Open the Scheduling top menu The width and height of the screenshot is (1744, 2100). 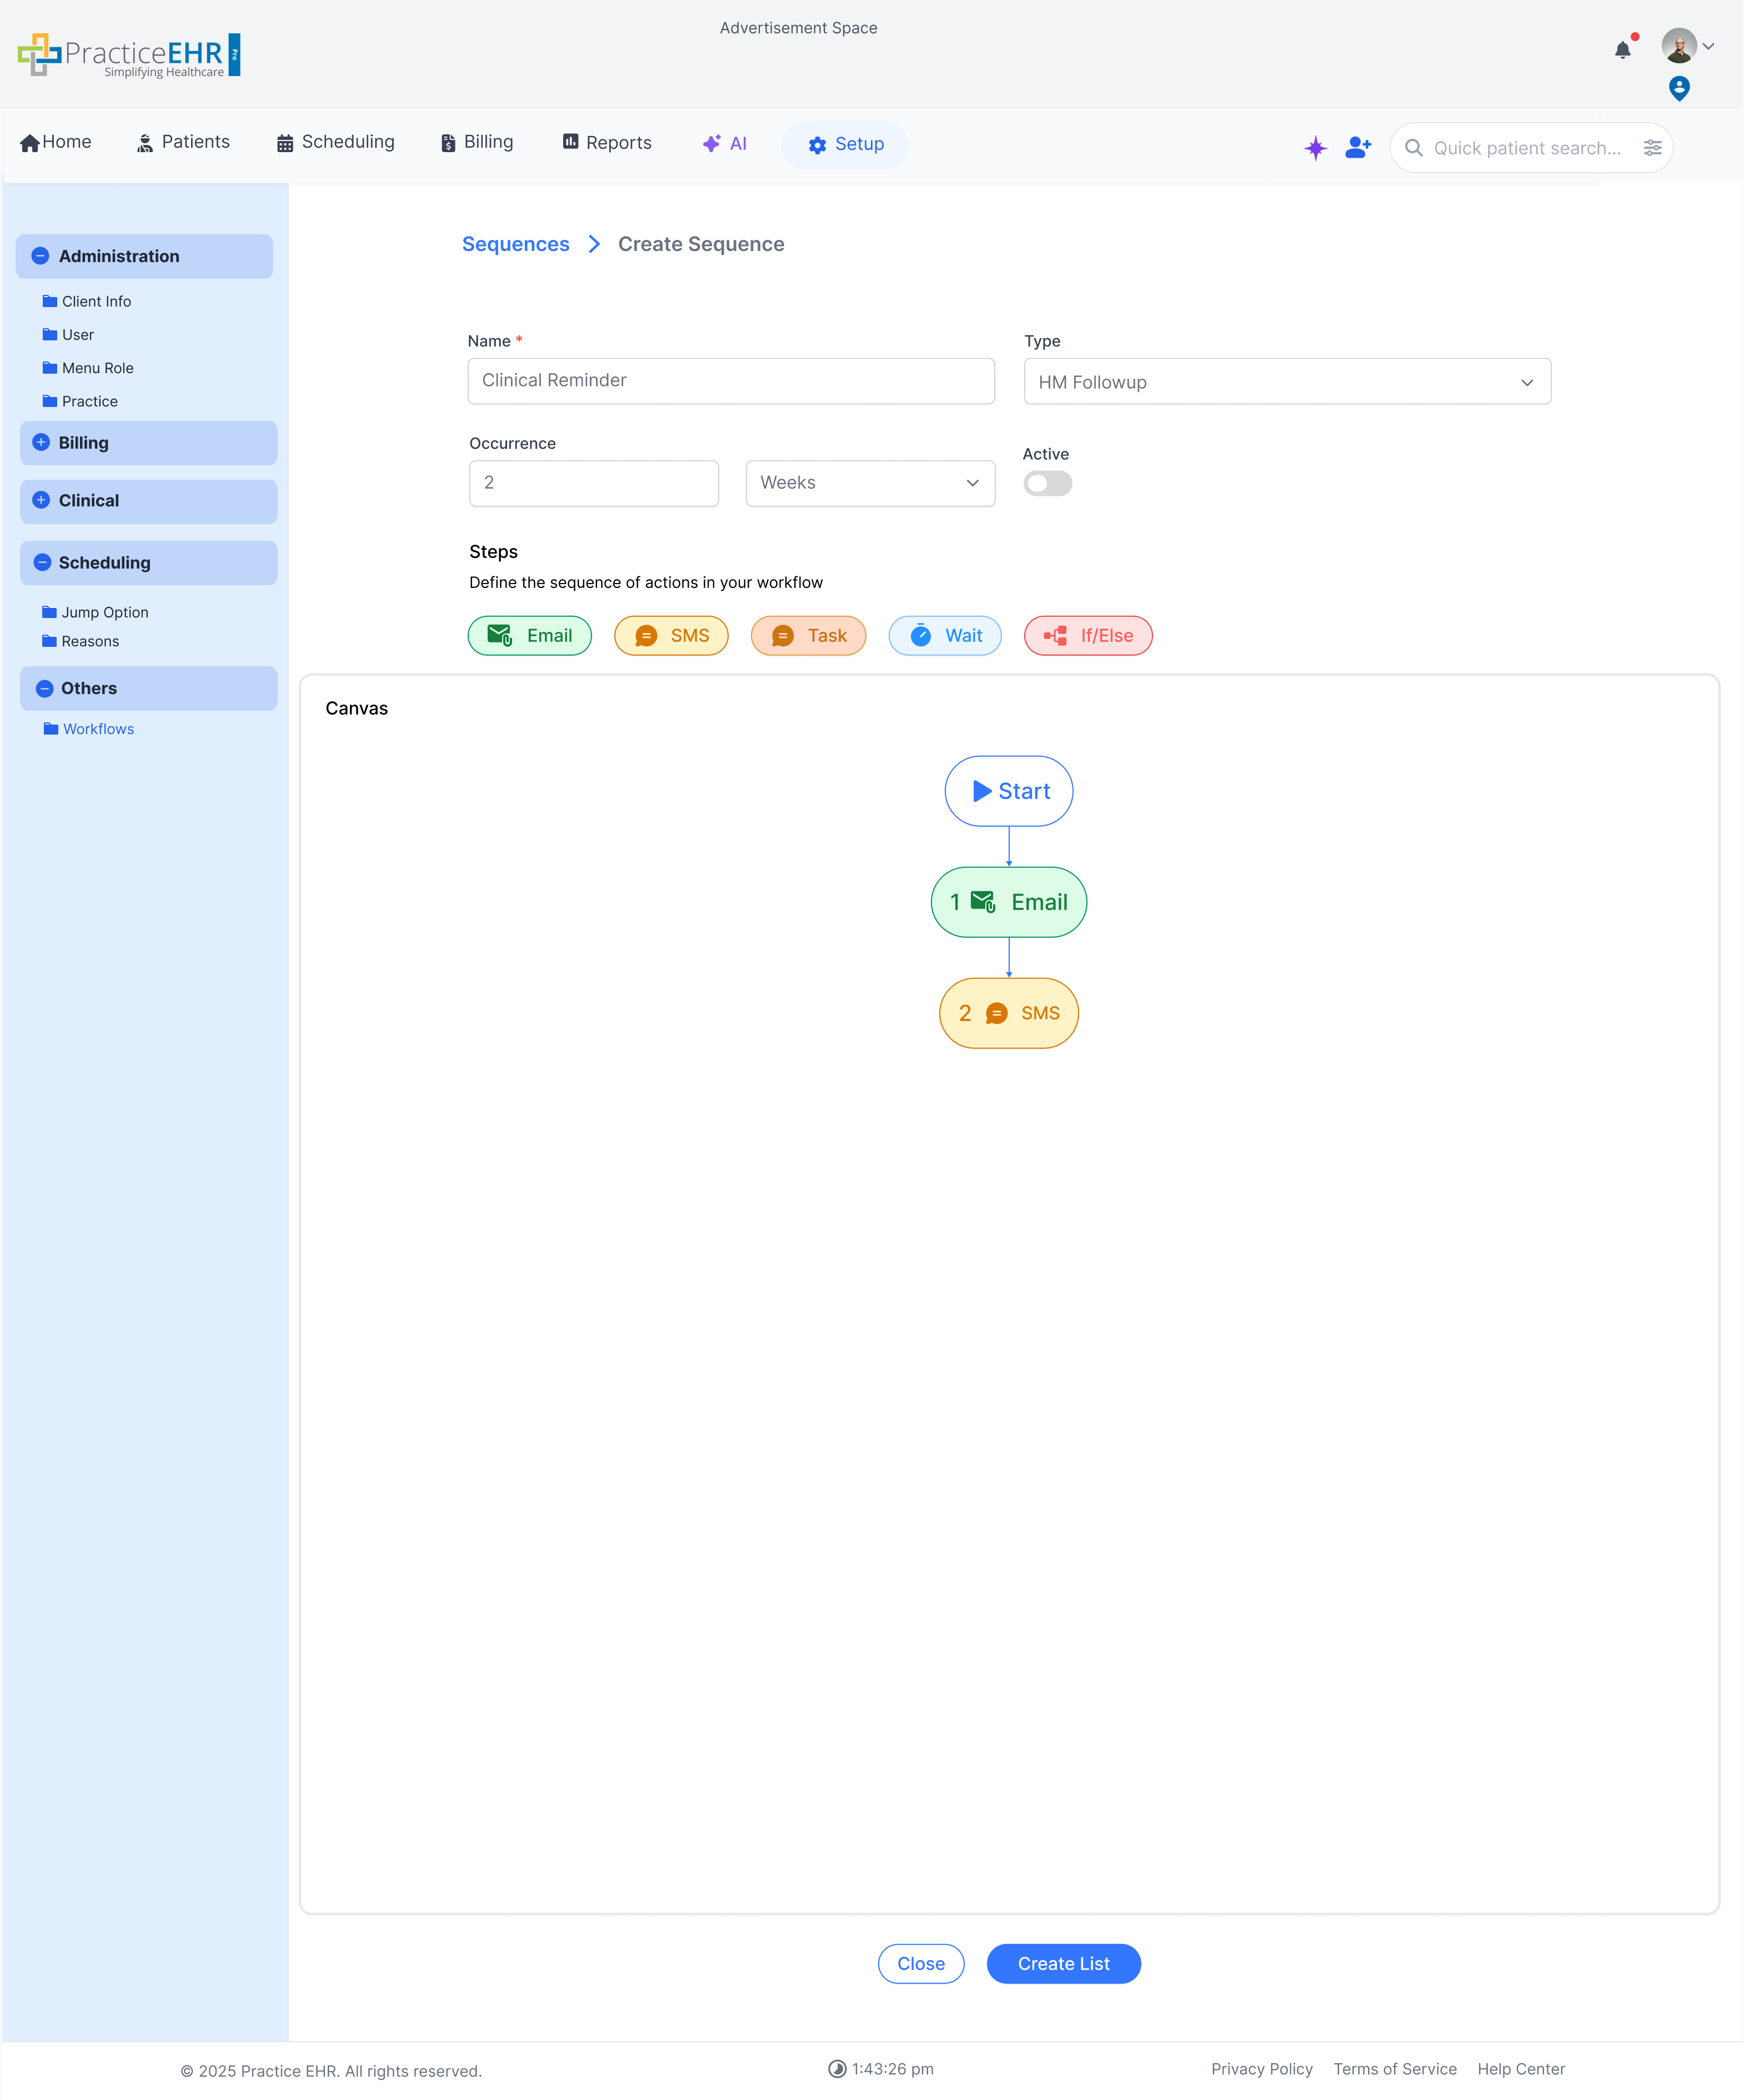point(335,142)
